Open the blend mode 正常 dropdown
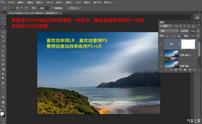 (x=169, y=31)
